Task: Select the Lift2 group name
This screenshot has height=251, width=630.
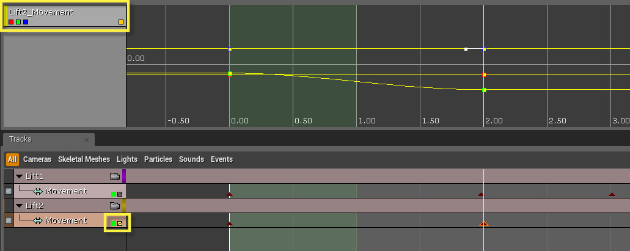Action: (35, 206)
